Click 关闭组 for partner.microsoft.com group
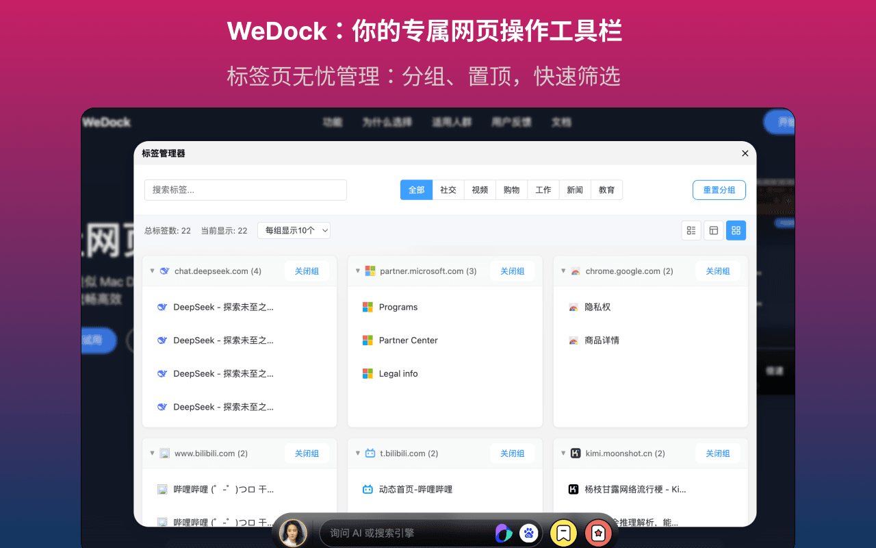This screenshot has height=548, width=876. coord(513,271)
